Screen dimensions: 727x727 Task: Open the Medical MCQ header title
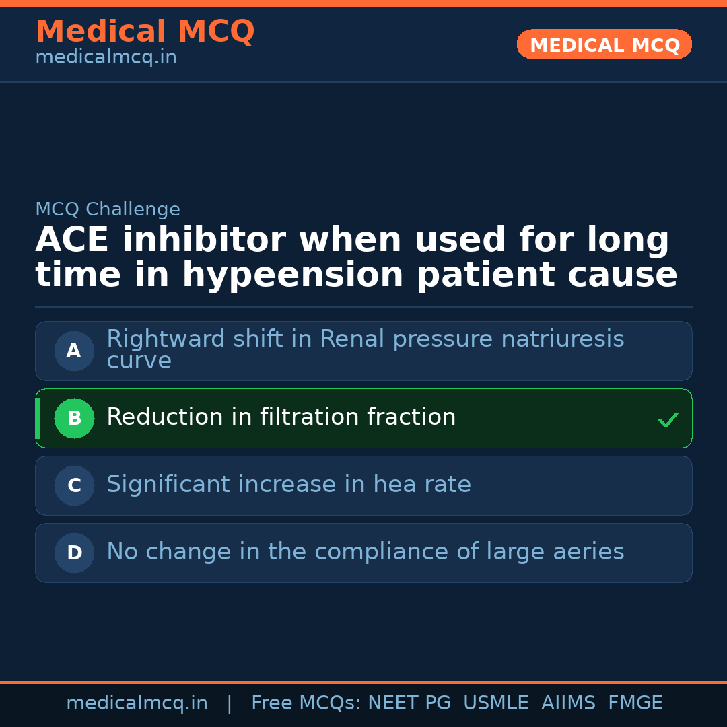coord(145,32)
